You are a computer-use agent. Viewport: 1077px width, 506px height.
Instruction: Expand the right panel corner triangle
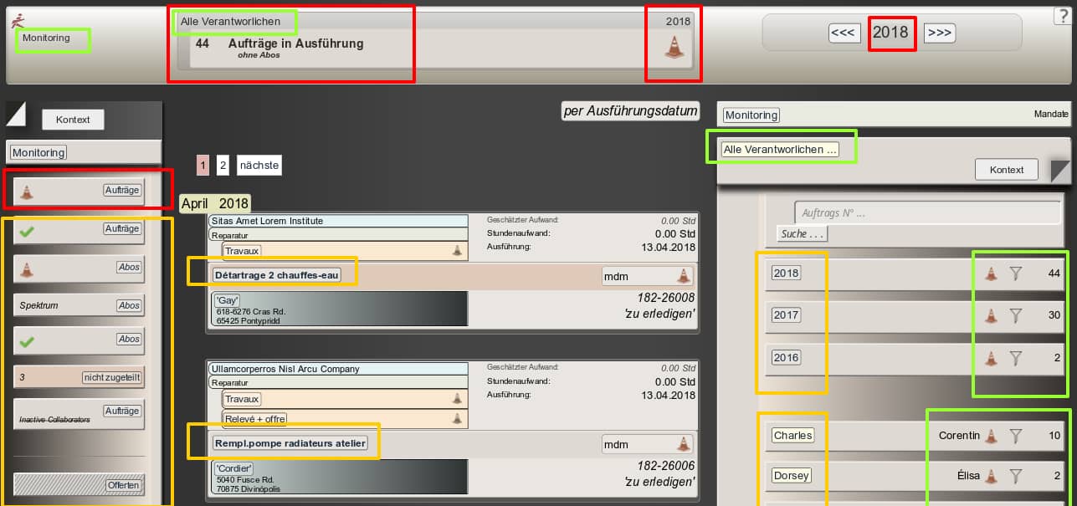click(x=1060, y=171)
